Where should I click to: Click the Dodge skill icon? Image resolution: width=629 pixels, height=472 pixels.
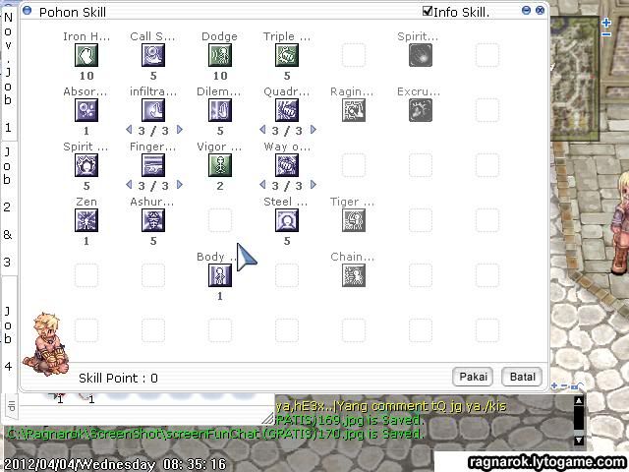(x=220, y=55)
